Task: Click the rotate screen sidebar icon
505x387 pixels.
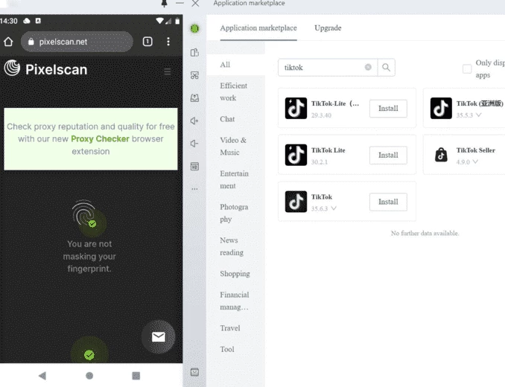Action: coord(194,52)
